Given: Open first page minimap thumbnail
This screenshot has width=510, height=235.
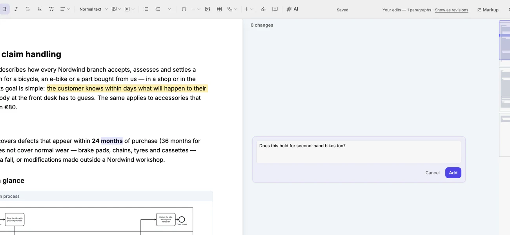Looking at the screenshot, I should tap(505, 43).
